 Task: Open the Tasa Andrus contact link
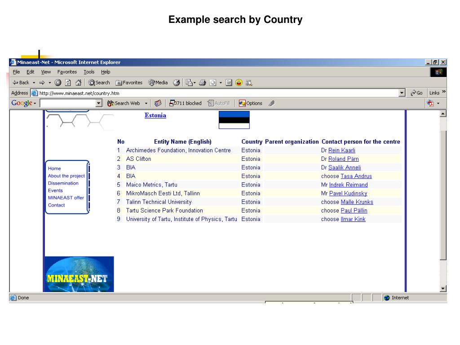coord(356,176)
